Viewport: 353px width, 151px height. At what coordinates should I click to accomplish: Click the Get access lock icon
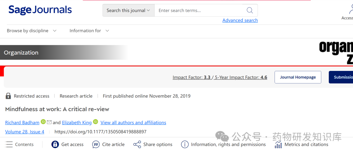pyautogui.click(x=55, y=144)
